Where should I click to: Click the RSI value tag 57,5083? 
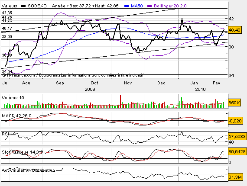pos(237,136)
